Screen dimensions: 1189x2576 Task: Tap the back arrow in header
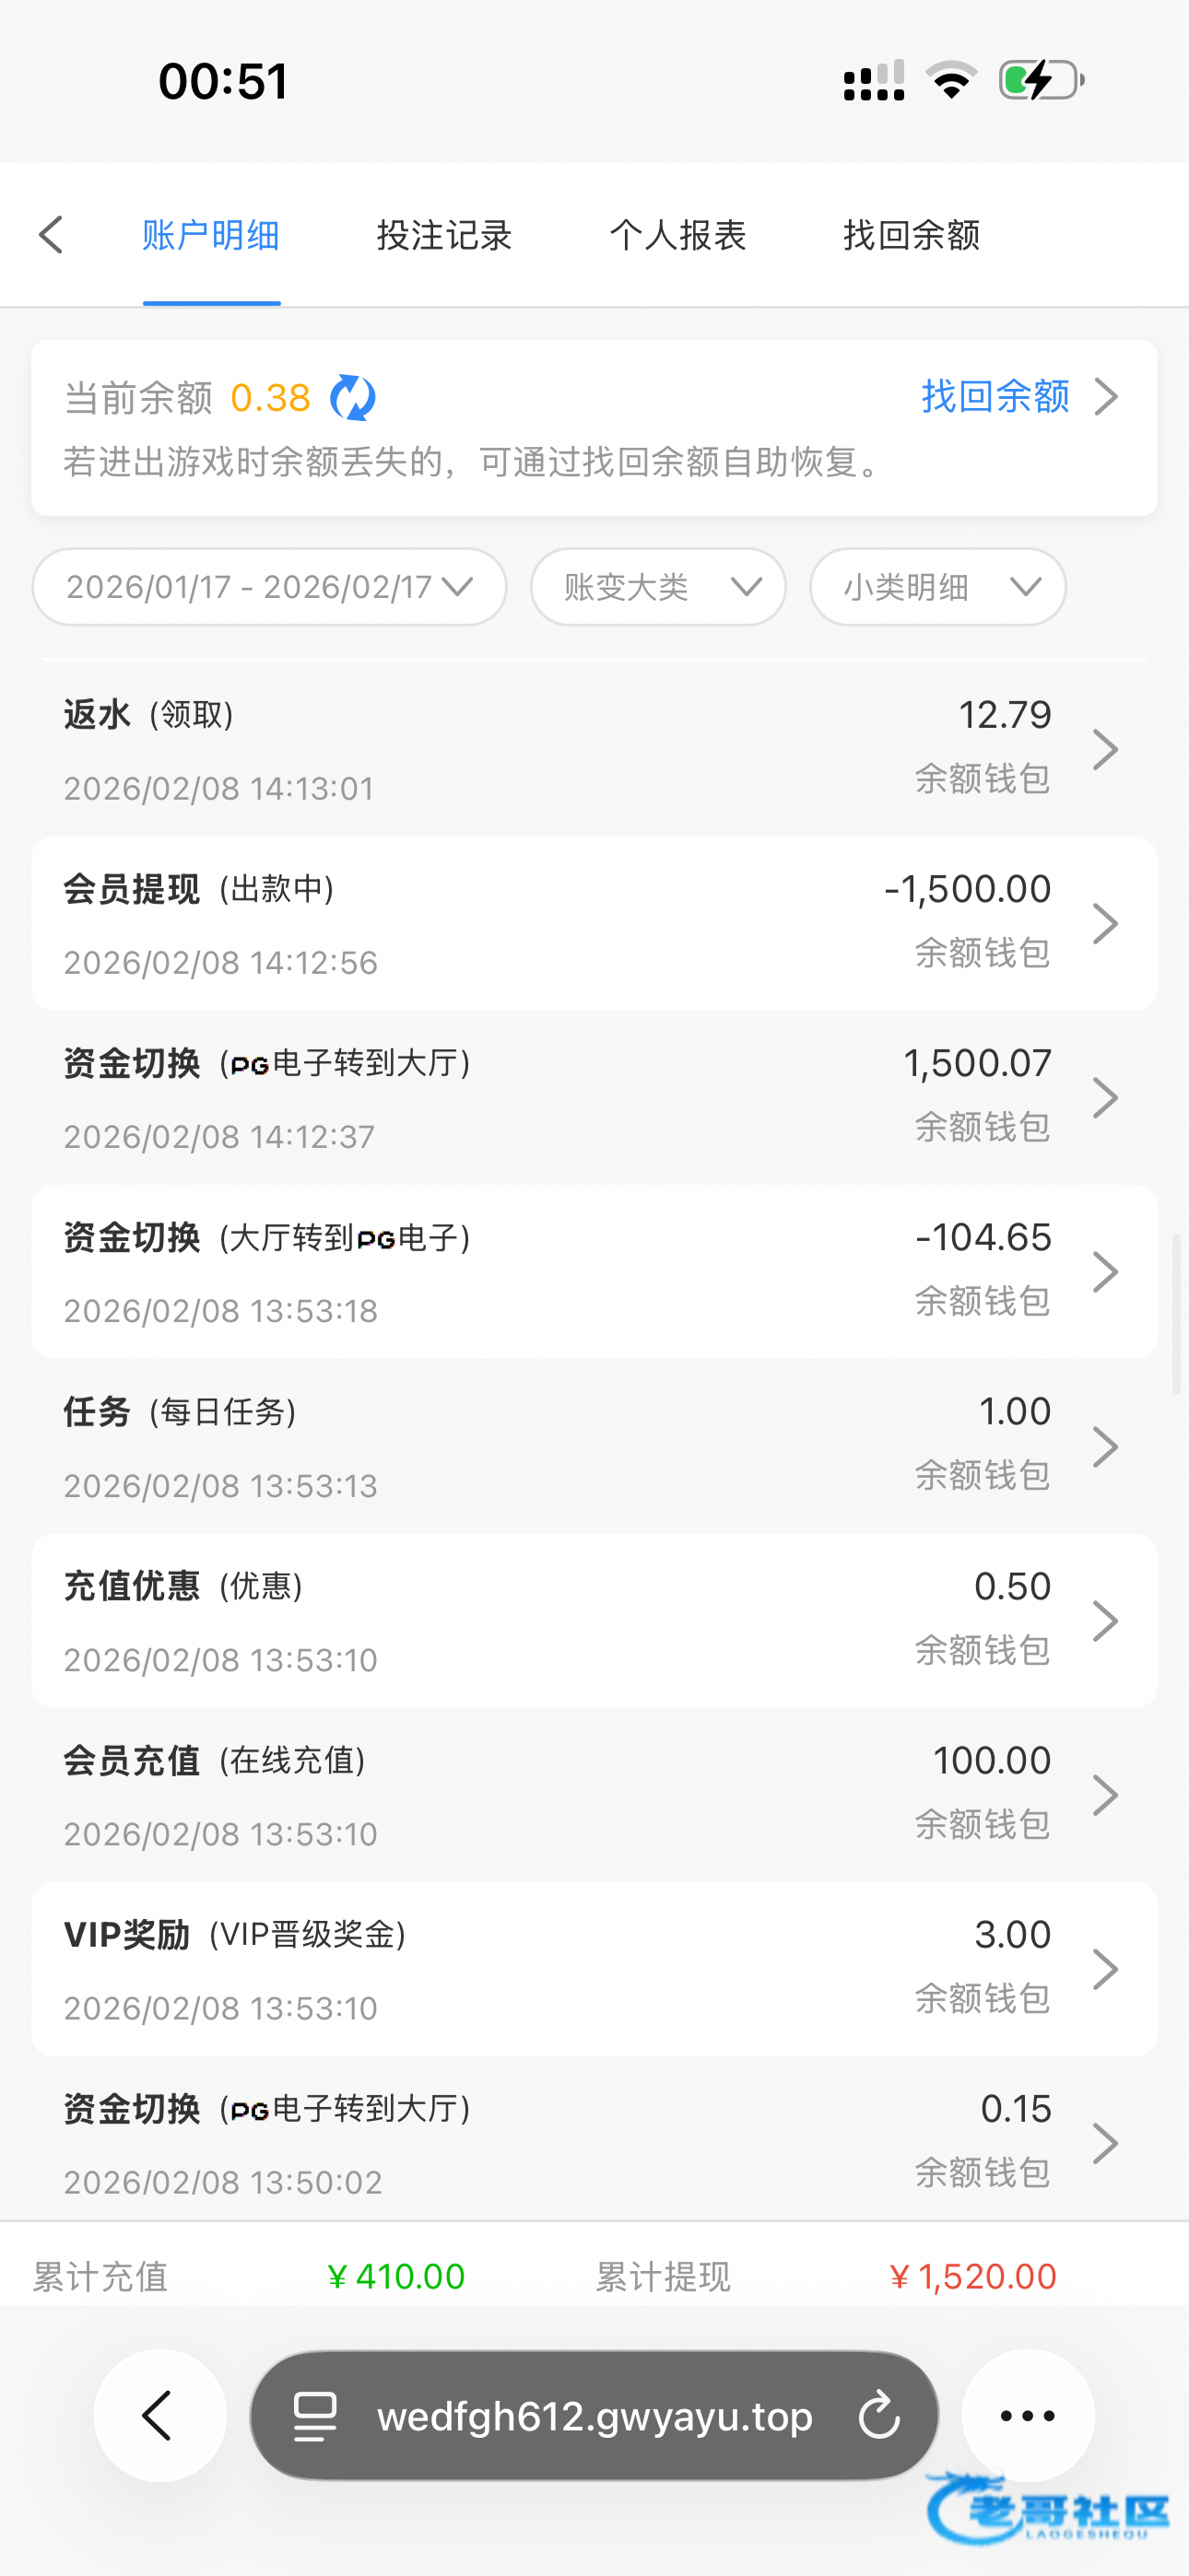click(x=52, y=235)
